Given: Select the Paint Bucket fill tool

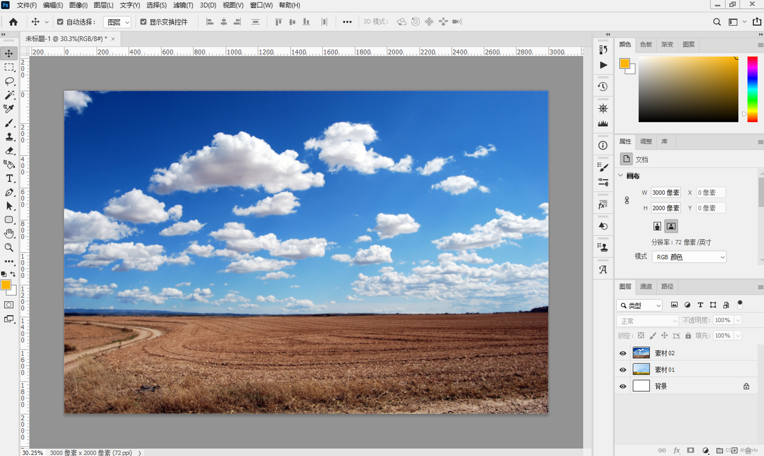Looking at the screenshot, I should coord(9,164).
